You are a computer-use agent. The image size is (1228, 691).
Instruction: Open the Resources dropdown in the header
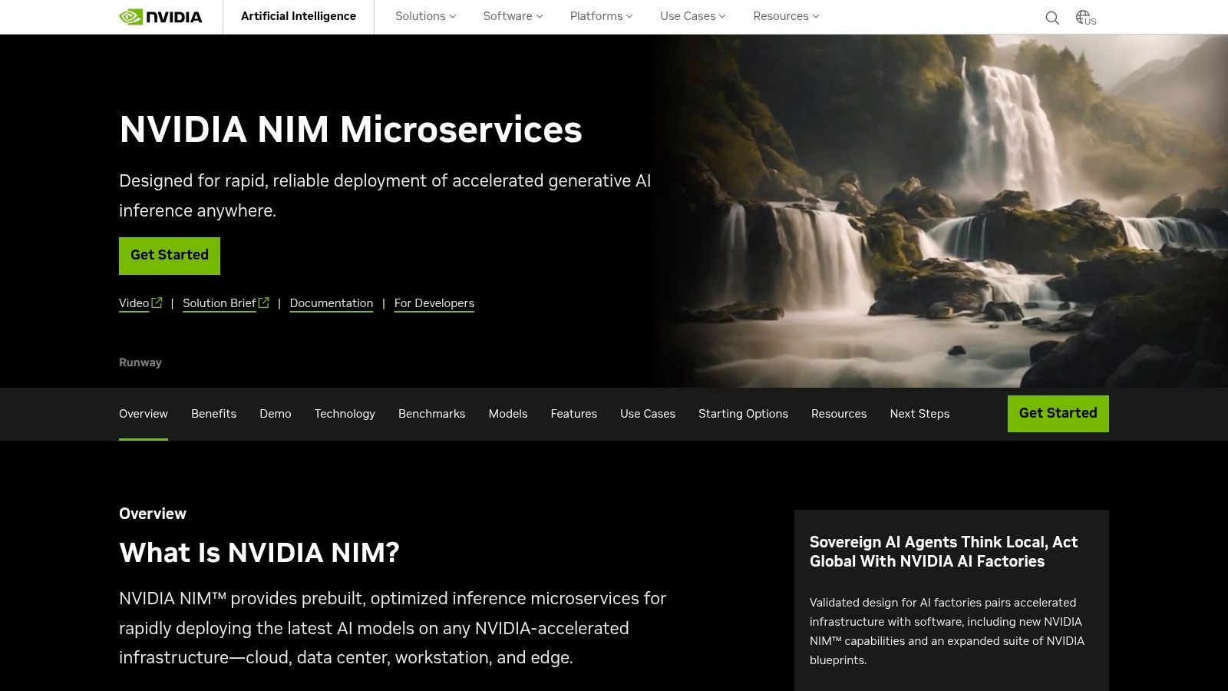click(785, 16)
